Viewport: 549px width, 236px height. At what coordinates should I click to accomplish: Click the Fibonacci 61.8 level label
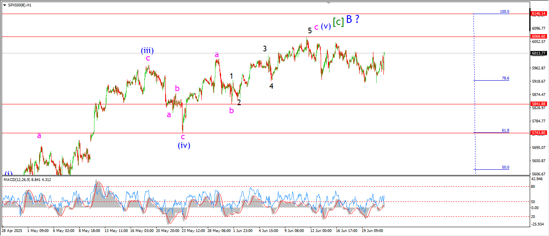tap(506, 130)
